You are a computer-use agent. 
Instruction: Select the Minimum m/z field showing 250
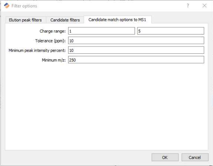(136, 60)
